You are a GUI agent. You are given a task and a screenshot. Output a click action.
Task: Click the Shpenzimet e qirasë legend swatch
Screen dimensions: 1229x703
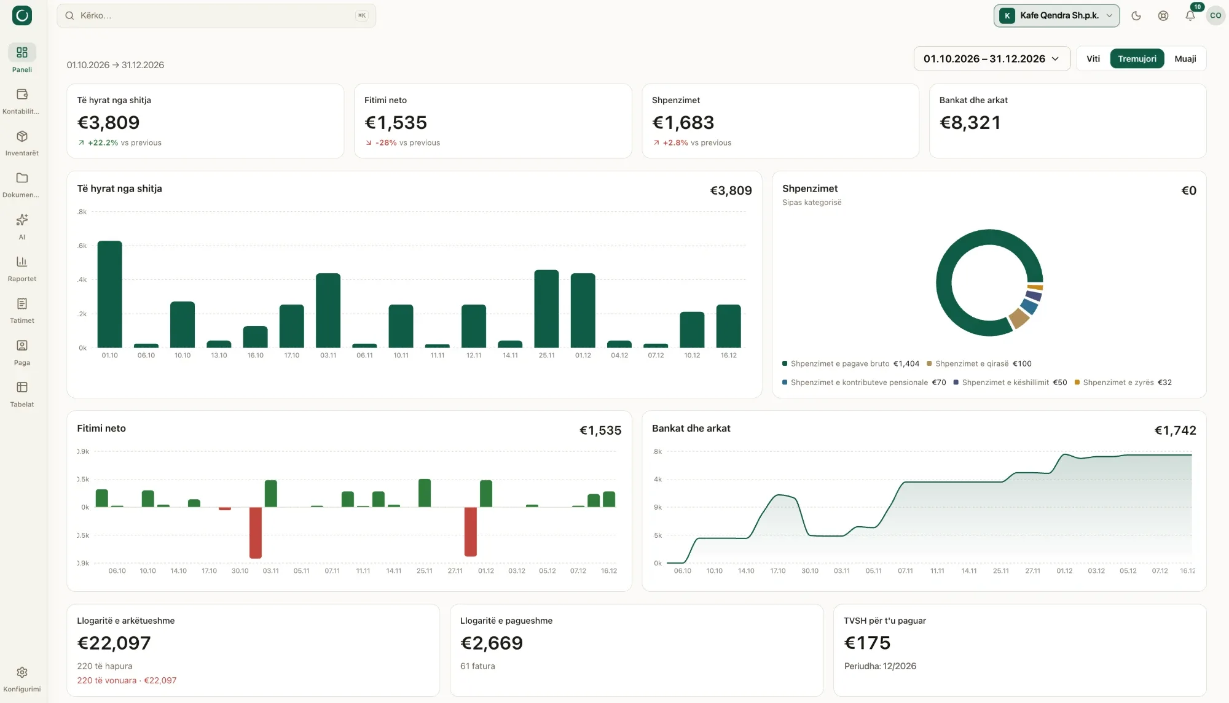click(929, 364)
